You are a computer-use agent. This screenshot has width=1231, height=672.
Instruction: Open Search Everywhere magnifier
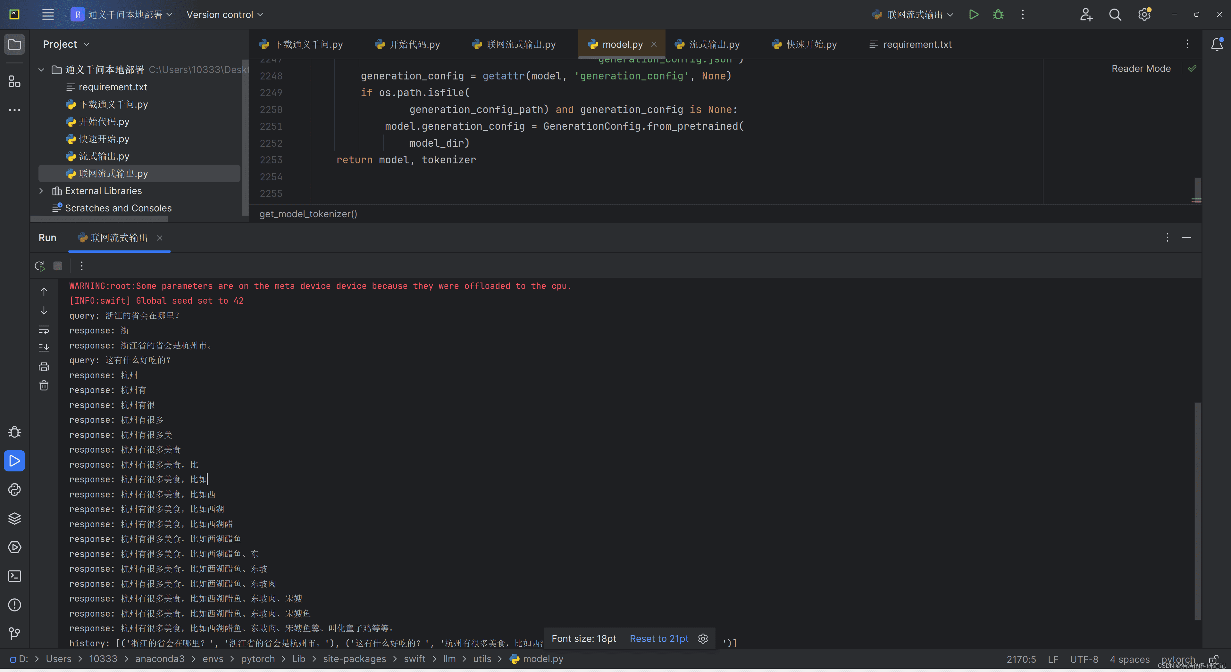tap(1115, 14)
